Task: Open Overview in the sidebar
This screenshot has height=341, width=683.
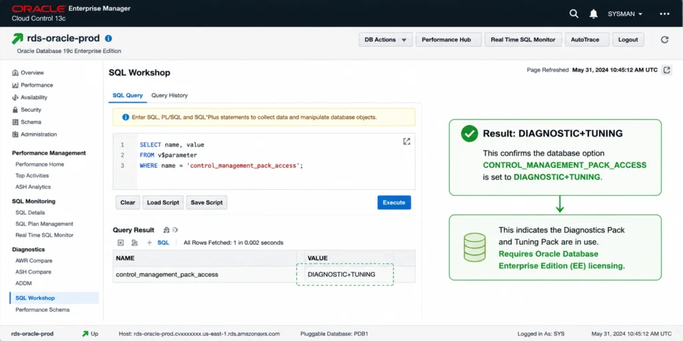Action: 32,73
